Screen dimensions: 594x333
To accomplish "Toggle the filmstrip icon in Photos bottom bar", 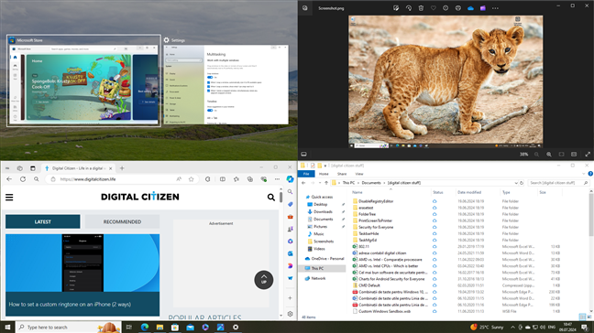I will coord(303,155).
